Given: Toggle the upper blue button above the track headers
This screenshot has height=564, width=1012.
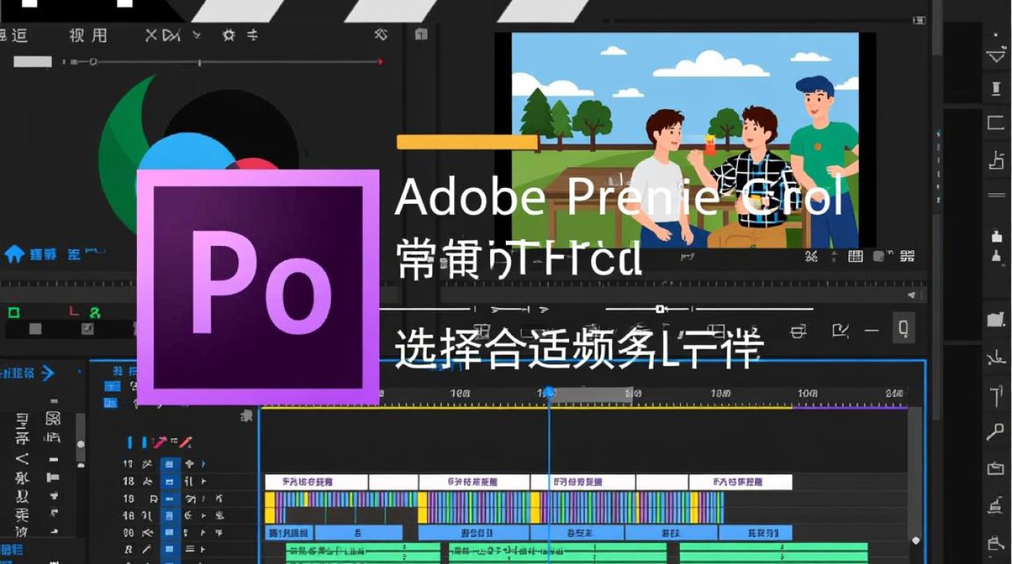Looking at the screenshot, I should [111, 387].
